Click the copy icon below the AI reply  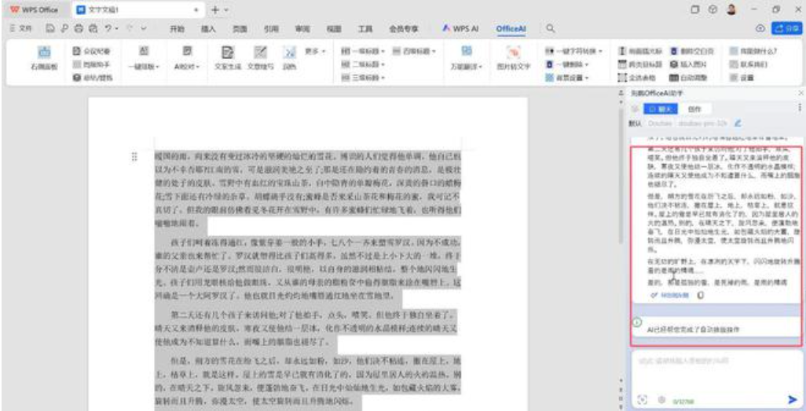point(700,295)
